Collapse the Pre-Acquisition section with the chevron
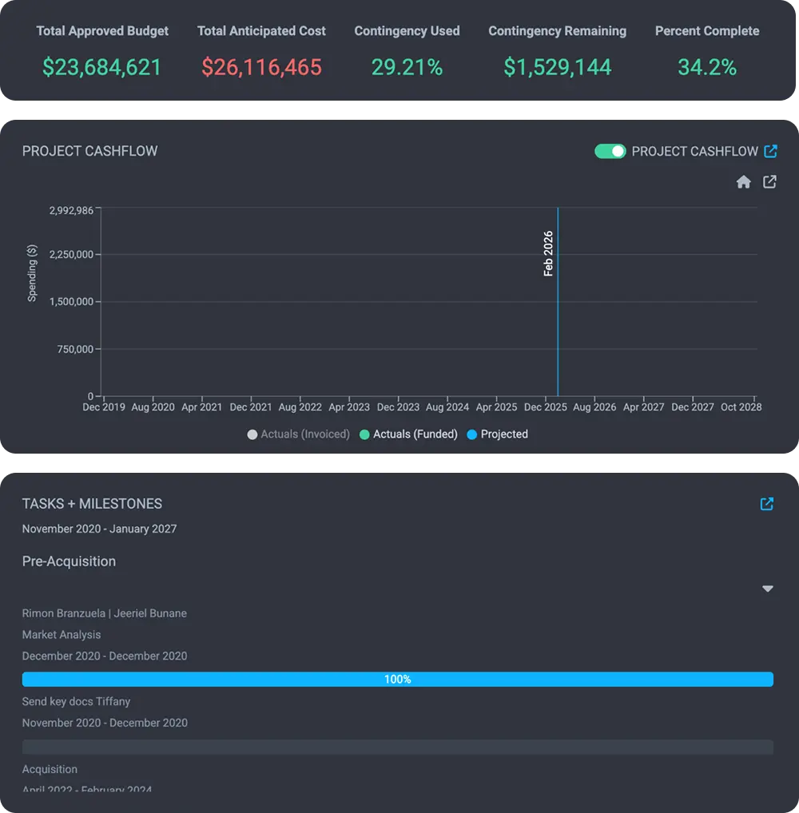Screen dimensions: 799x813 (767, 589)
